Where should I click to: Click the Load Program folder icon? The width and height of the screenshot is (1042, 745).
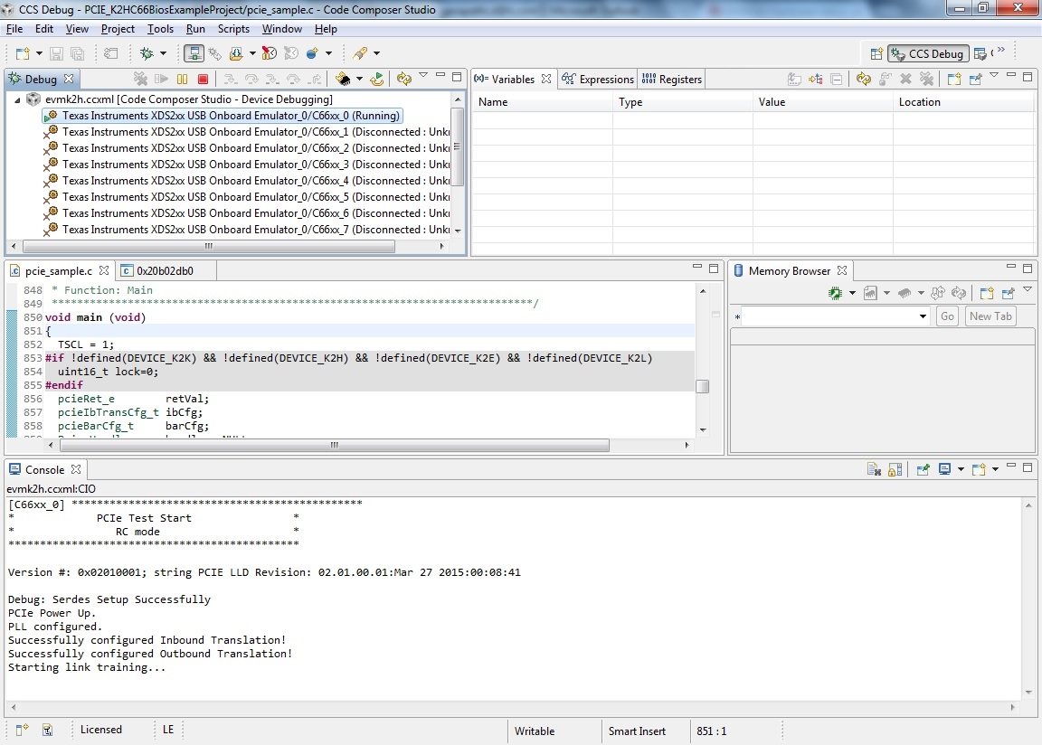236,53
